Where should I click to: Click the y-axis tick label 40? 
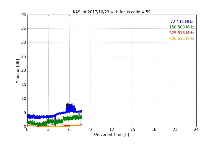[x=24, y=14]
